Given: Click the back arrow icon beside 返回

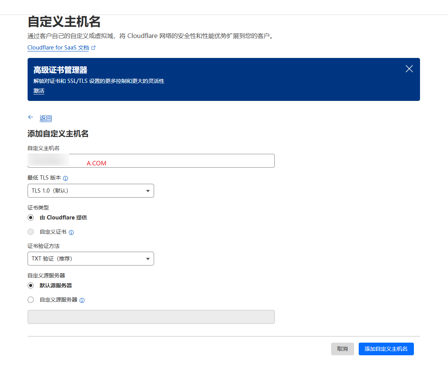Looking at the screenshot, I should click(31, 117).
